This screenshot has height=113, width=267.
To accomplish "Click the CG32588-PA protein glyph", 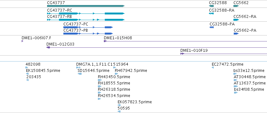I will [x=212, y=27].
